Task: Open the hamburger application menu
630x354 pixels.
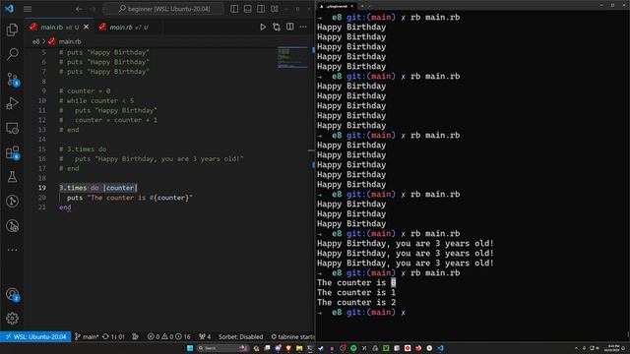Action: [28, 9]
